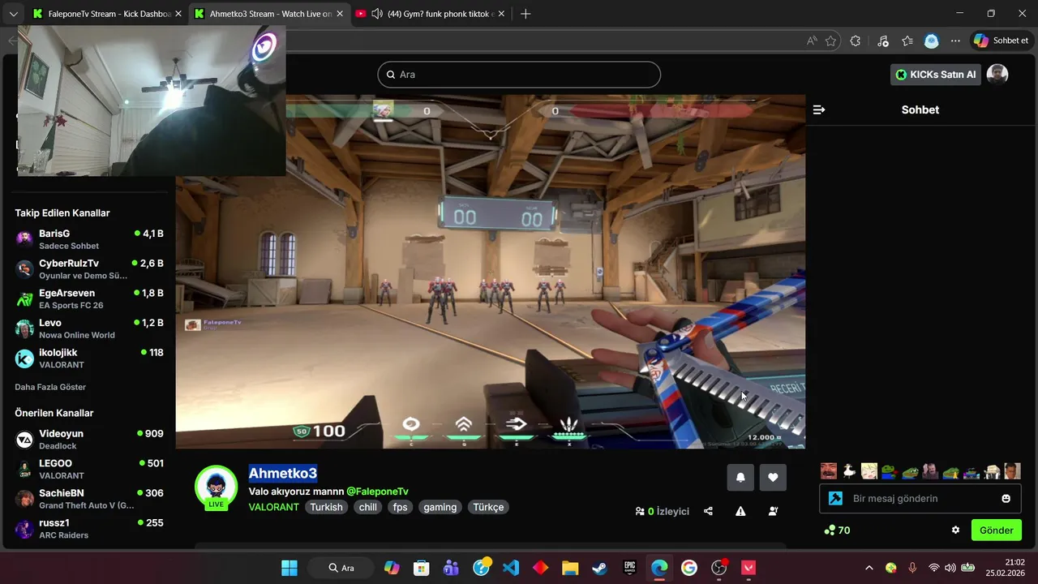Open BarisG followed channel
The image size is (1038, 584).
tap(89, 239)
